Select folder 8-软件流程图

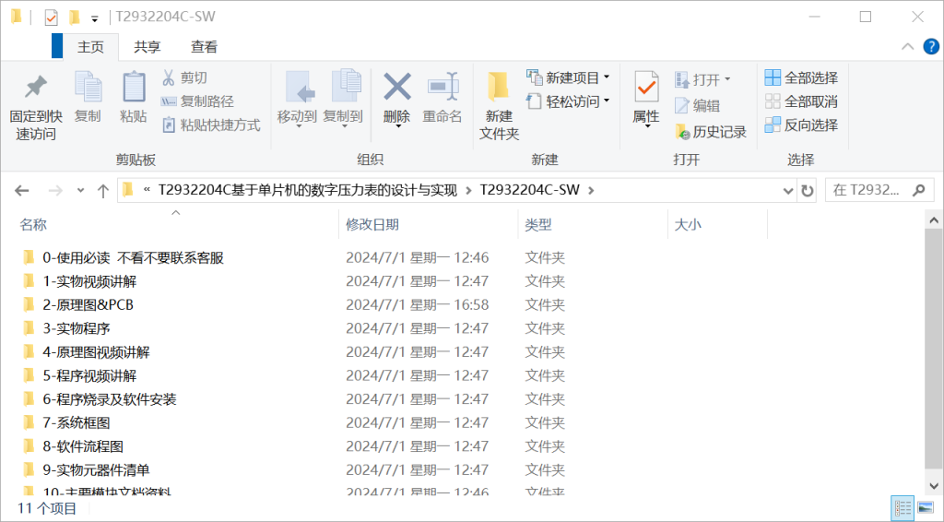[x=83, y=446]
